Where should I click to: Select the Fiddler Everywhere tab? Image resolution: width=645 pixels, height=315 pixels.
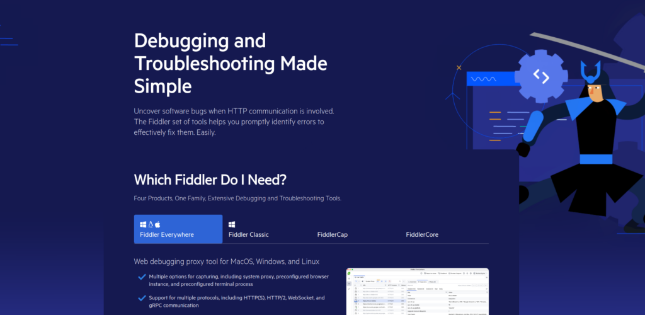[x=178, y=229]
